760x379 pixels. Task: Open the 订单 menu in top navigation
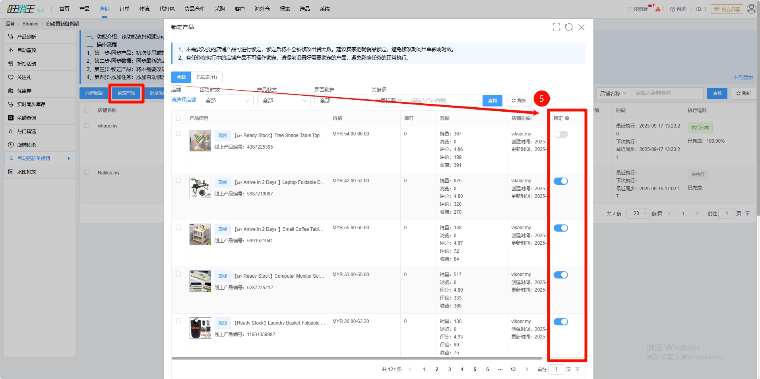(x=124, y=9)
